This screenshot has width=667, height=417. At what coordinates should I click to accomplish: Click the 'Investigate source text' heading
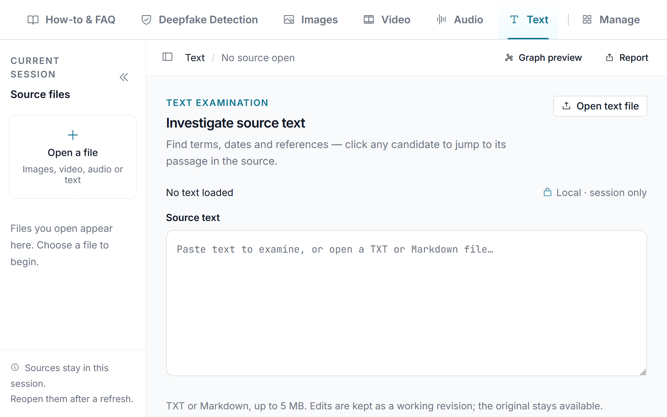click(236, 123)
